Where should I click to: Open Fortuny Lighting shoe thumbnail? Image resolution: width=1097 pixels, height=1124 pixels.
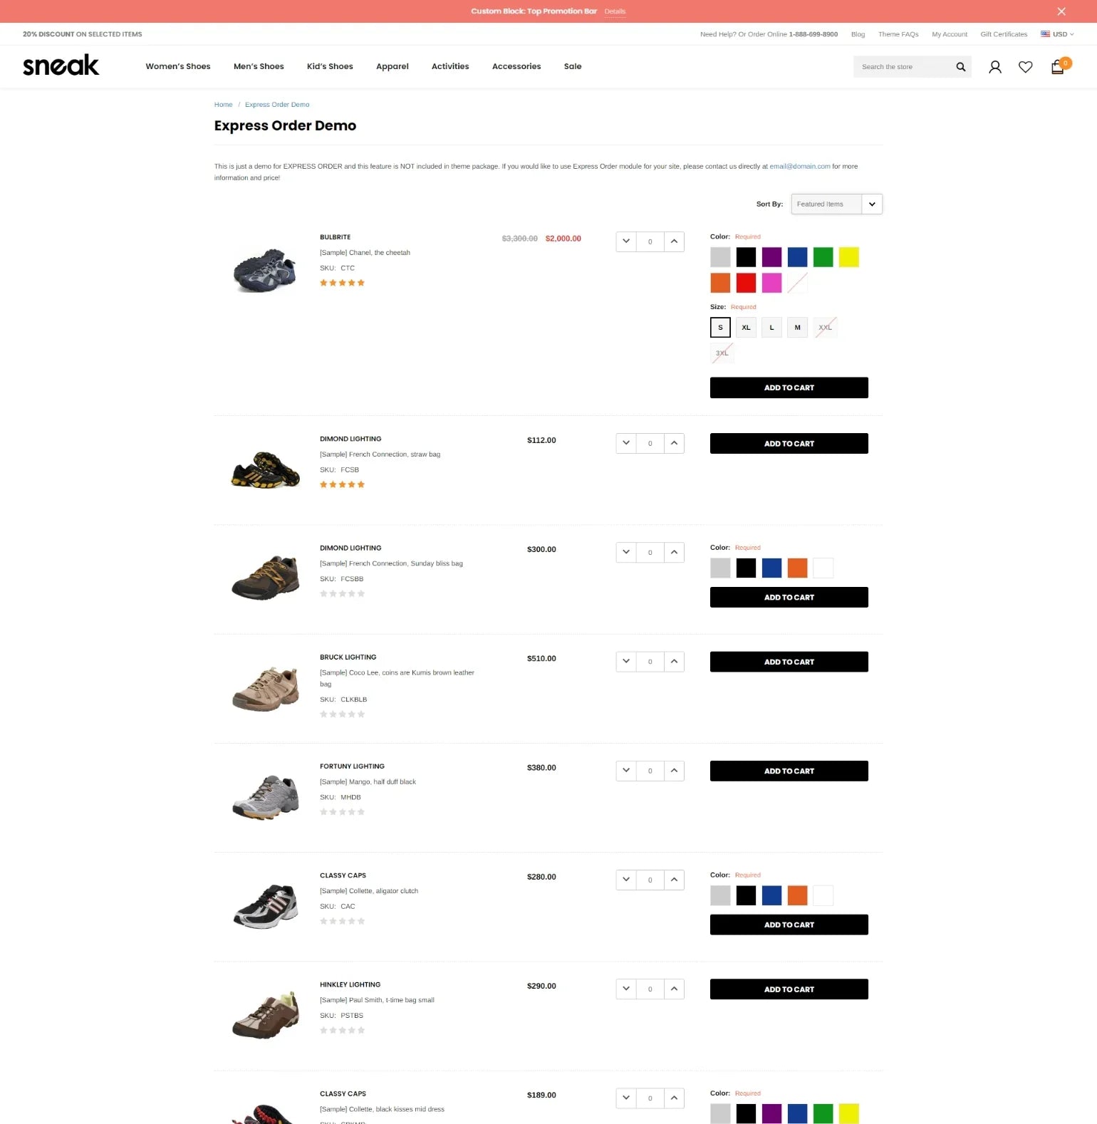coord(266,797)
